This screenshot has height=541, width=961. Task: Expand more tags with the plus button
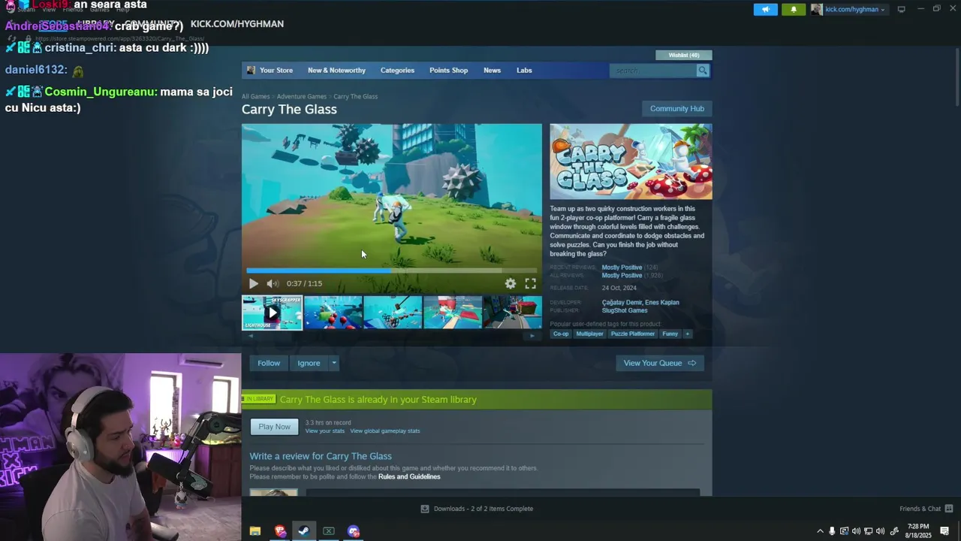pos(687,334)
